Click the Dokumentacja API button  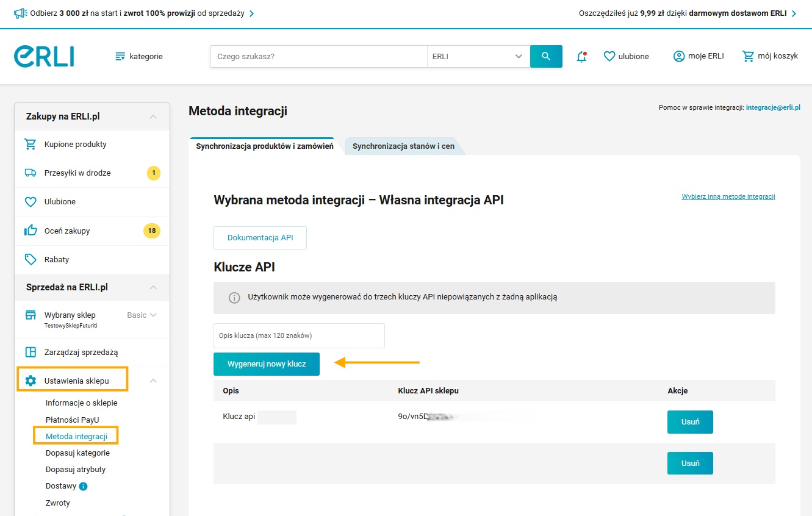260,238
